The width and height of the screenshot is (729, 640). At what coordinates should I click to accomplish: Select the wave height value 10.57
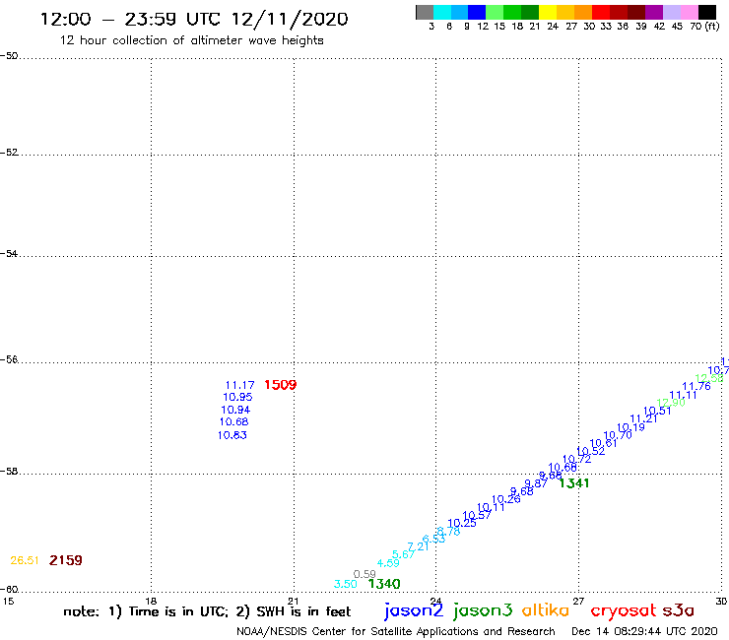tap(477, 515)
